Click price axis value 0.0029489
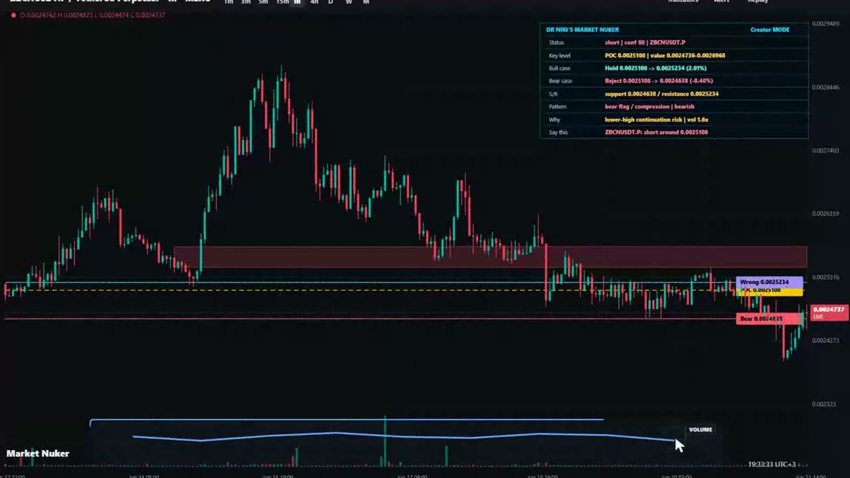This screenshot has height=478, width=850. click(x=825, y=24)
